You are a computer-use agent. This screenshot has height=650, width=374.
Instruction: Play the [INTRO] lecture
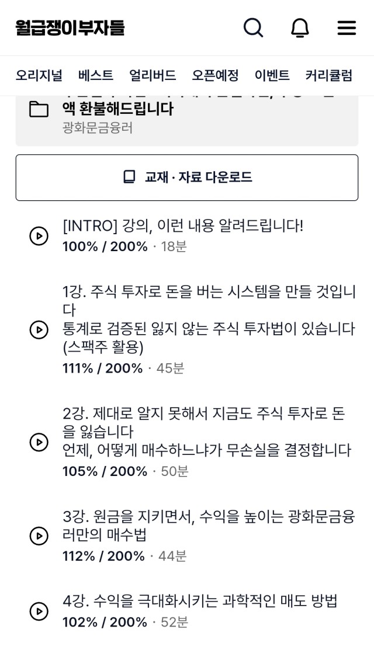tap(39, 236)
